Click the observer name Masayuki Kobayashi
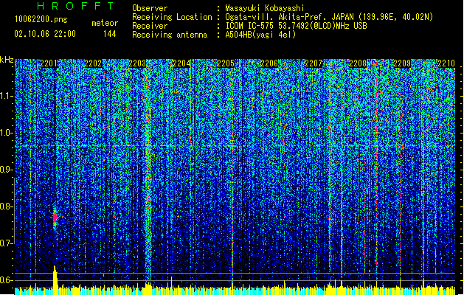The image size is (464, 295). pyautogui.click(x=265, y=8)
